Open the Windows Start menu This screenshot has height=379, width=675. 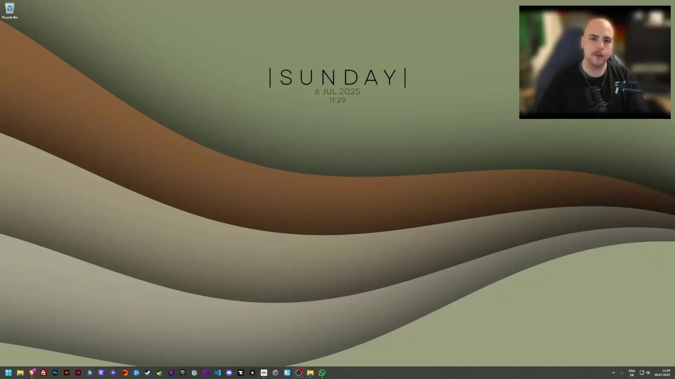8,373
